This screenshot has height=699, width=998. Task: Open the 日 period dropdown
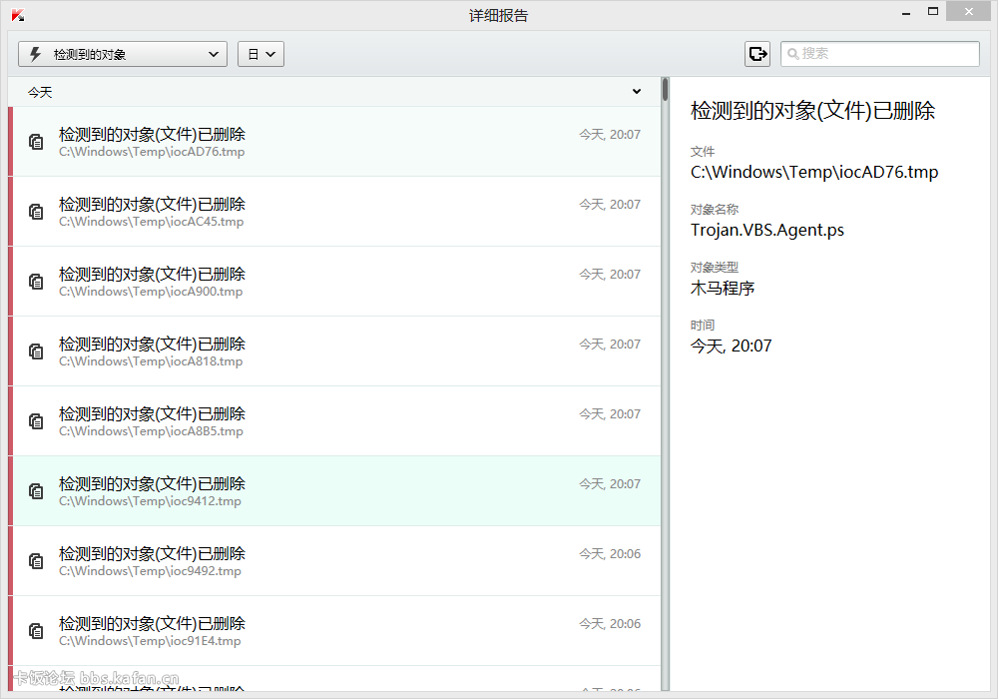260,54
